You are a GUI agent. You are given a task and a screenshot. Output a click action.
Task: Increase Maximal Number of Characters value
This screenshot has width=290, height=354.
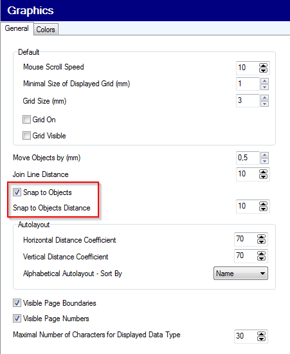(x=261, y=334)
